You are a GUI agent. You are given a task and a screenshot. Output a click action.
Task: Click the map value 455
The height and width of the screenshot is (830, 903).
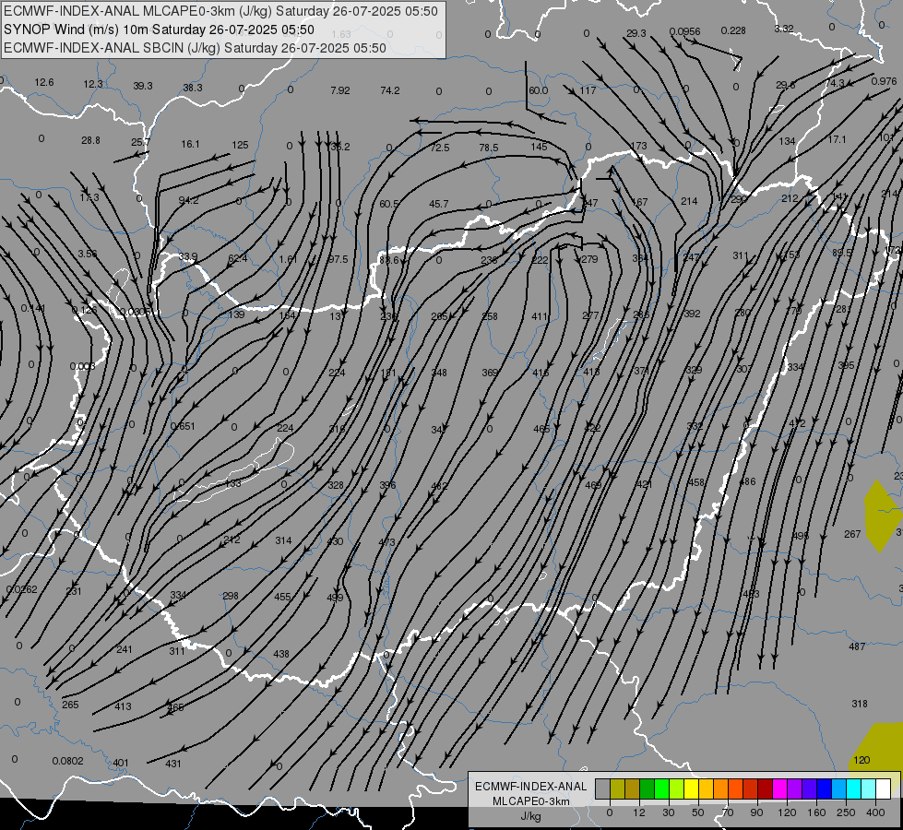click(x=282, y=597)
